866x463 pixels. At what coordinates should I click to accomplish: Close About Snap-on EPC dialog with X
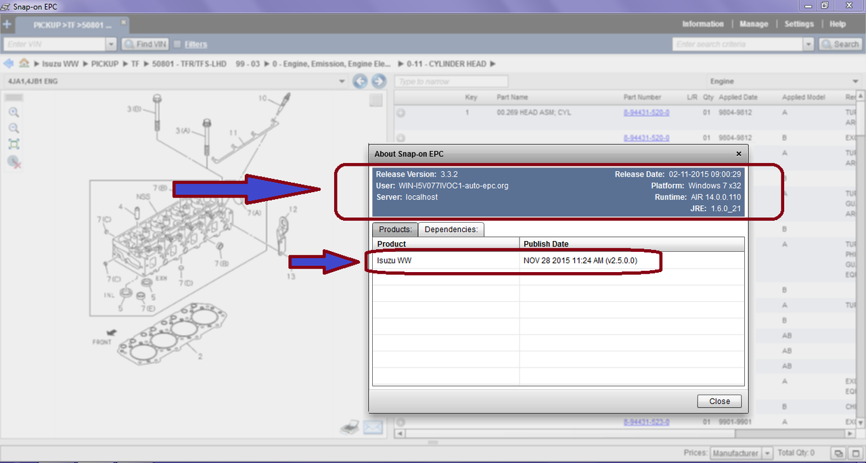click(x=739, y=154)
